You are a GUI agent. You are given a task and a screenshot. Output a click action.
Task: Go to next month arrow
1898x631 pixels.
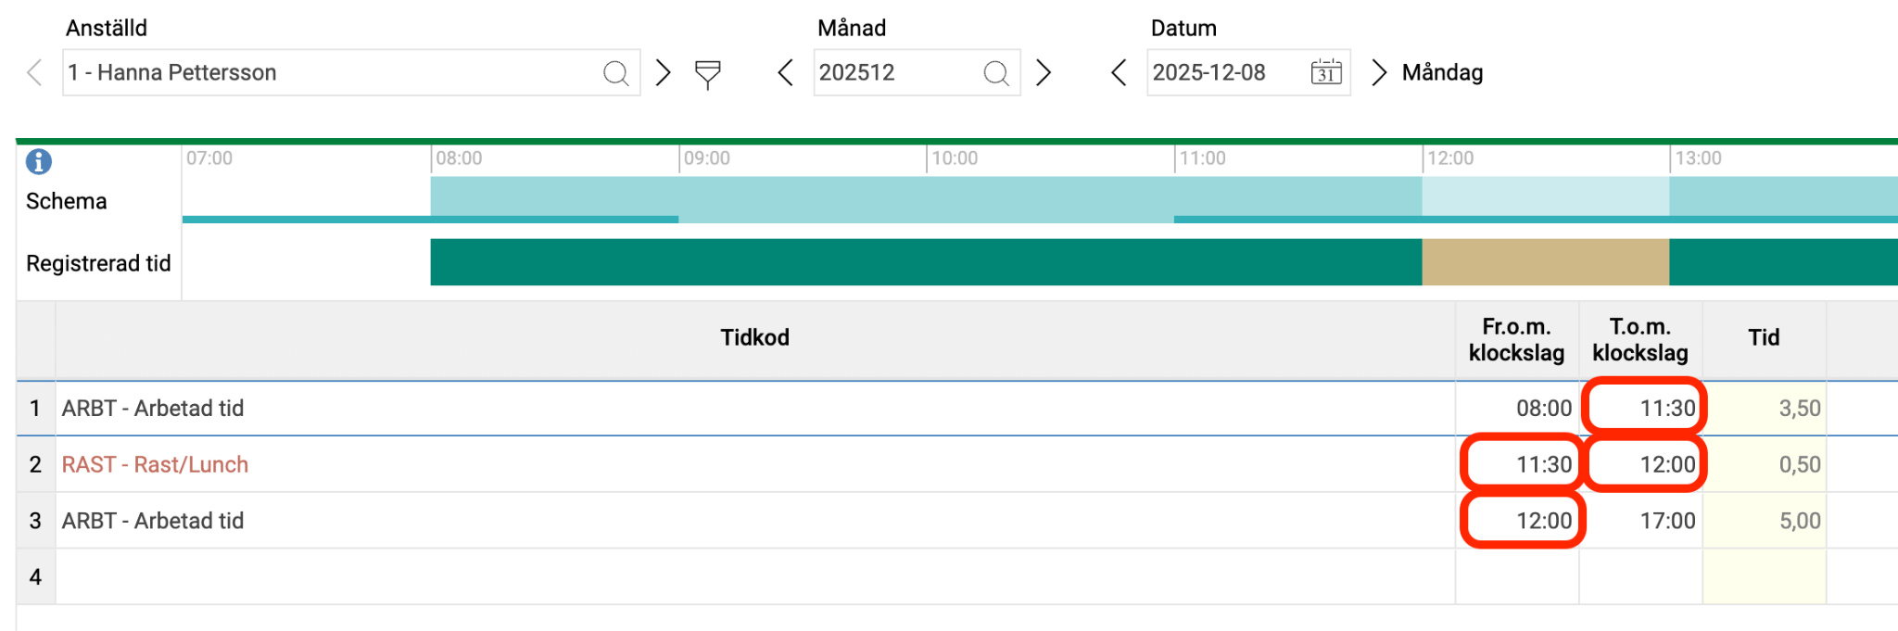(1044, 72)
